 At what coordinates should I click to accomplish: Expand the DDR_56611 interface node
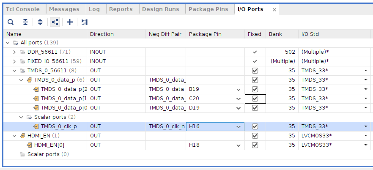pos(14,52)
